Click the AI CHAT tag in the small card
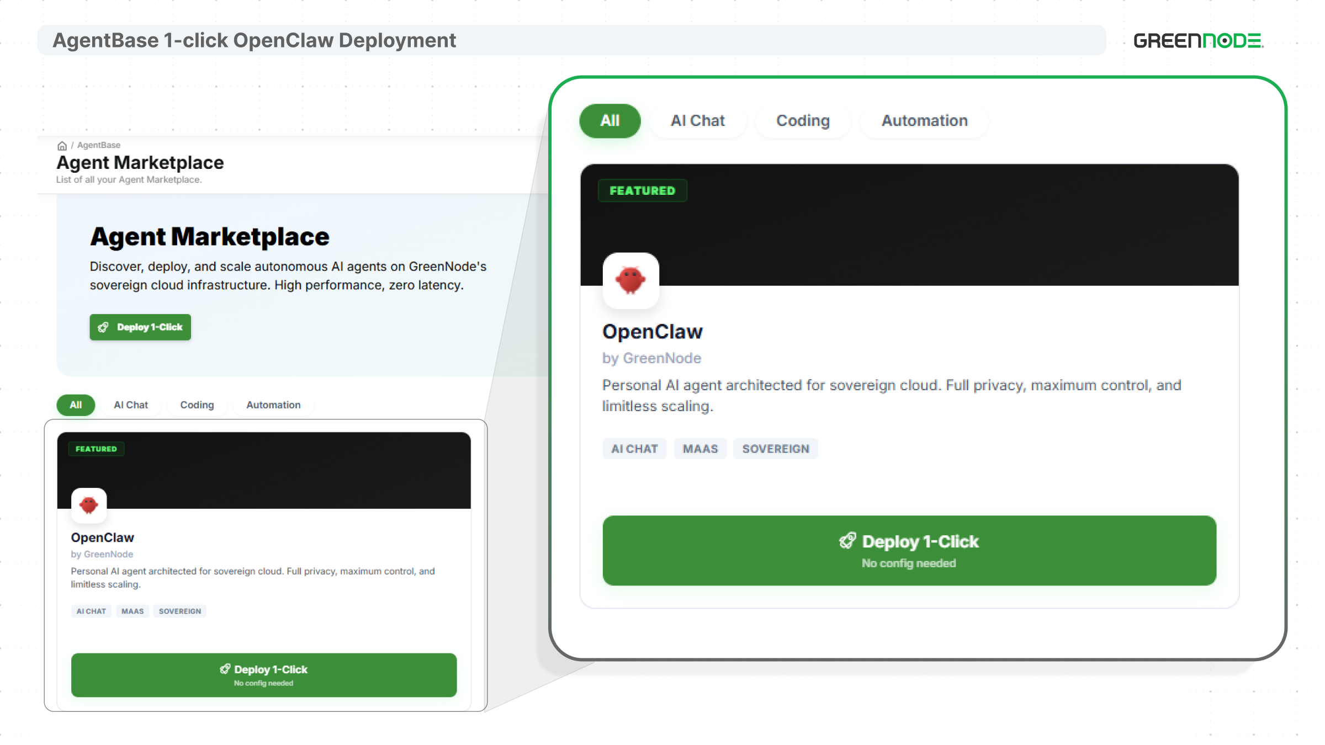 click(x=91, y=611)
